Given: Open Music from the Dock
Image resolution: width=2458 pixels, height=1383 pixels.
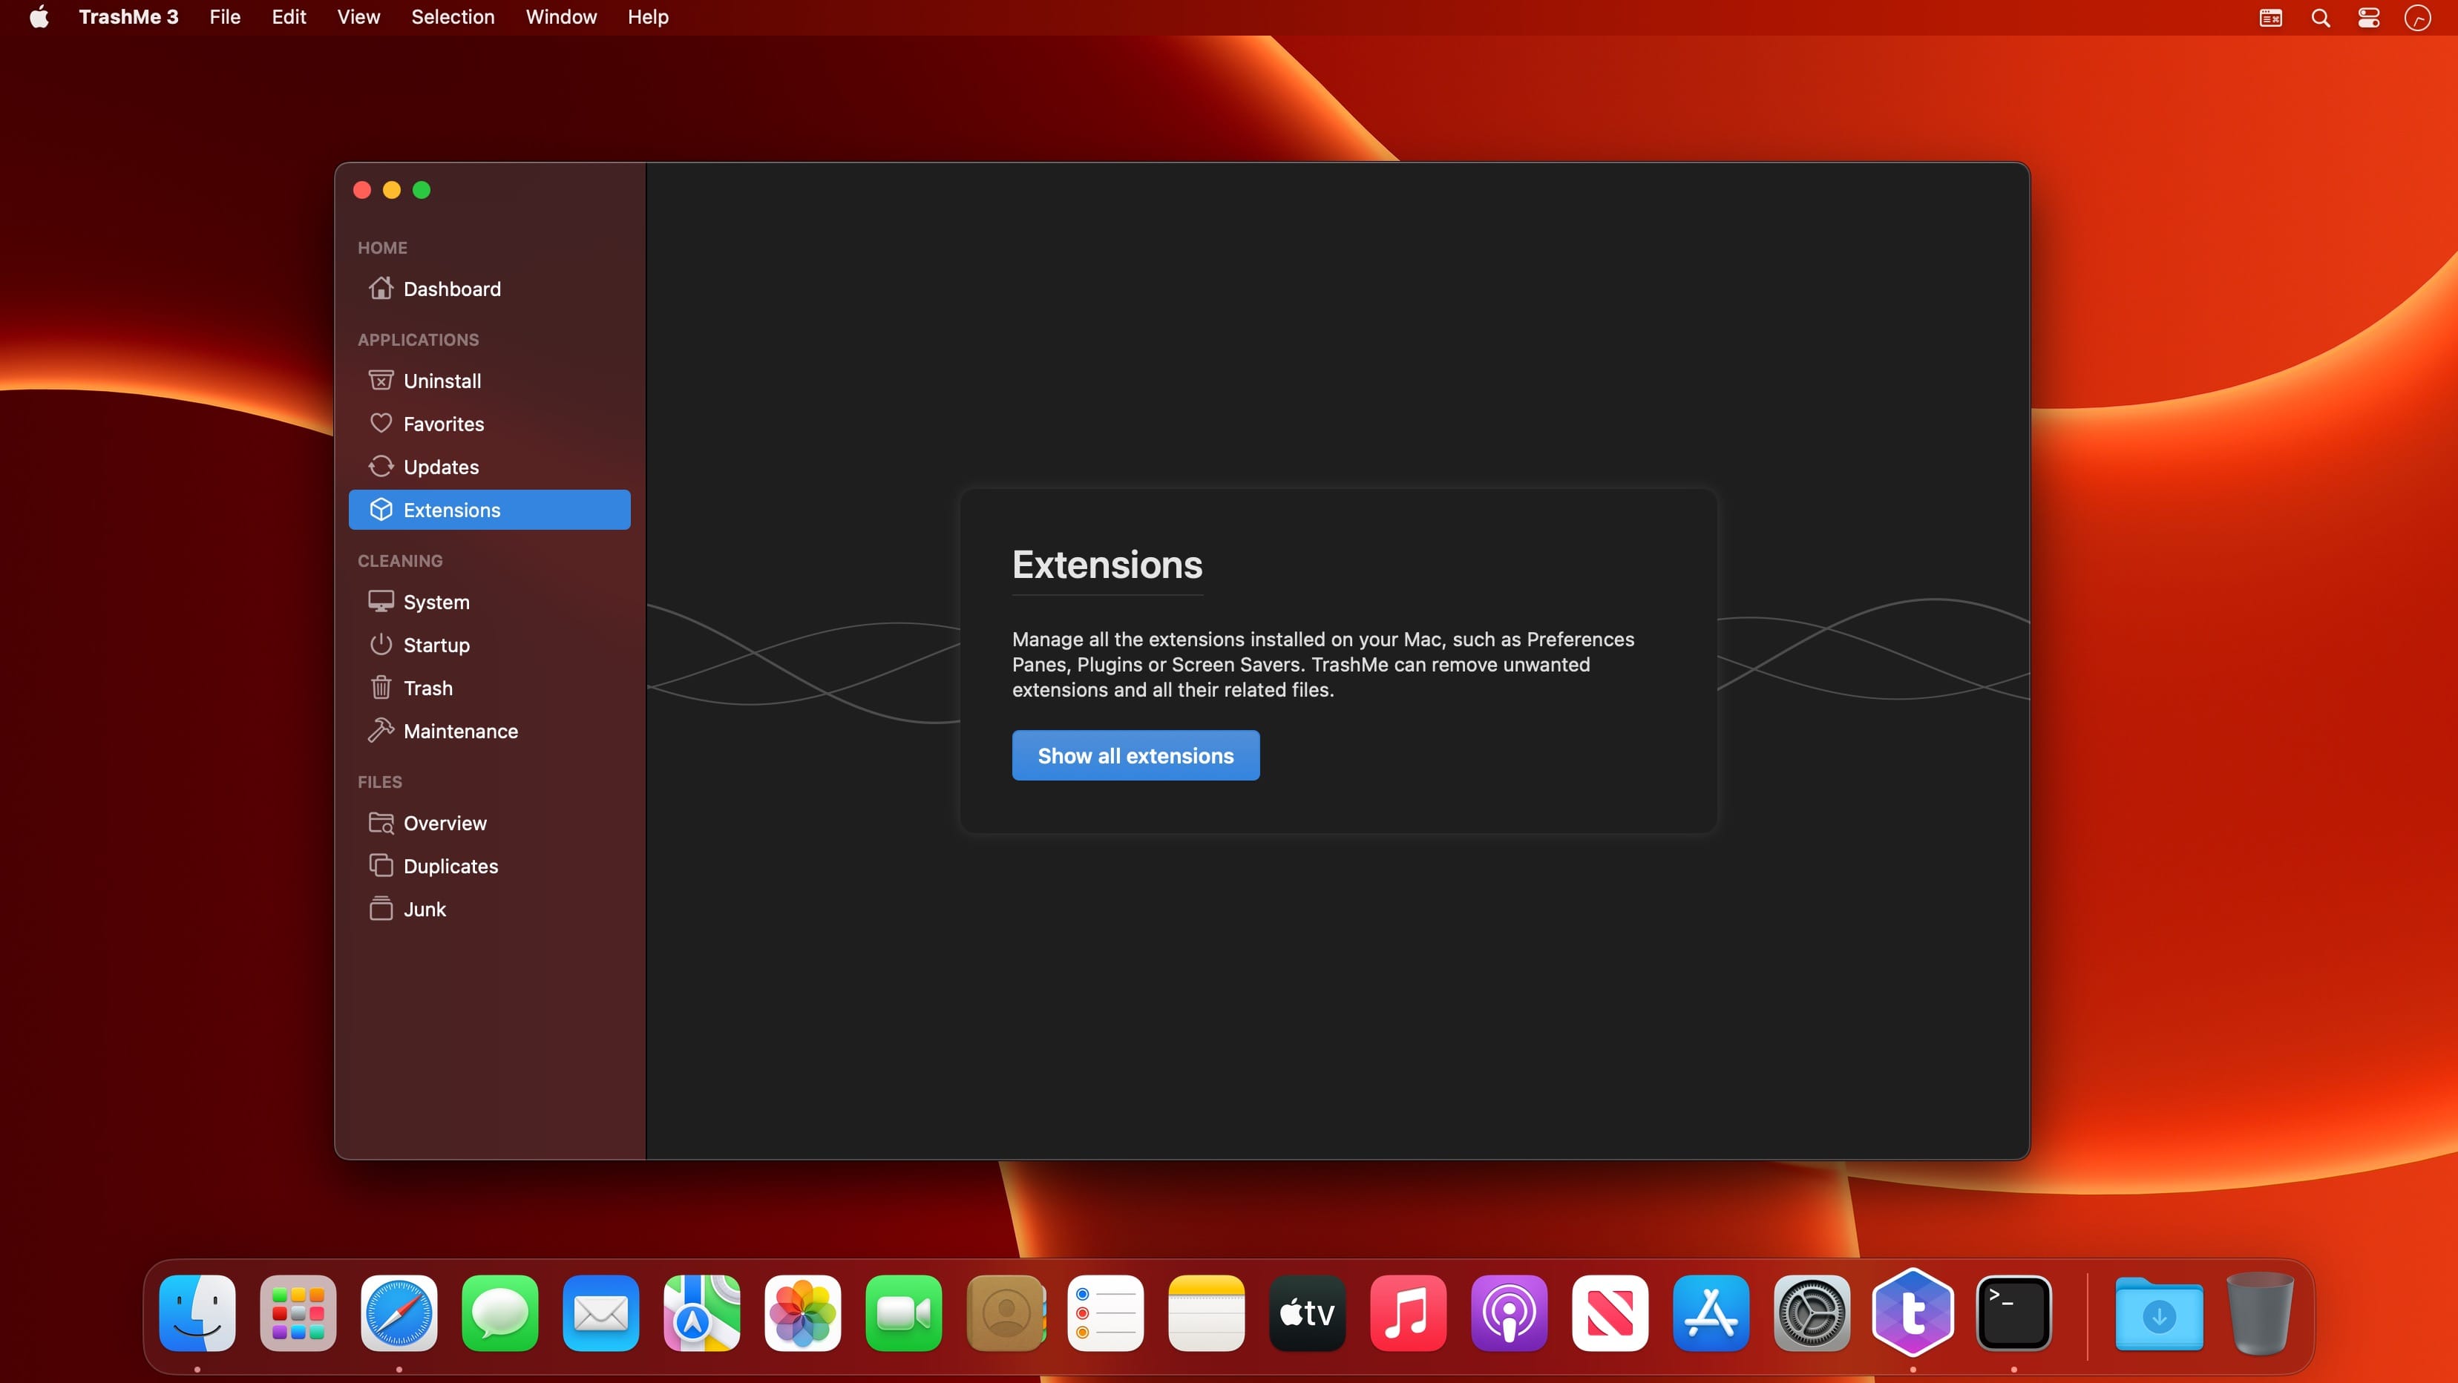Looking at the screenshot, I should 1409,1313.
